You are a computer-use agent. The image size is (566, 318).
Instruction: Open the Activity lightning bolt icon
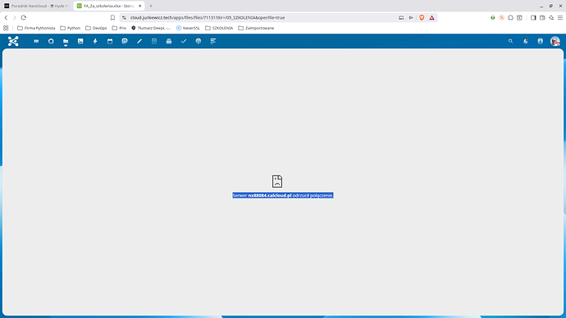click(95, 41)
